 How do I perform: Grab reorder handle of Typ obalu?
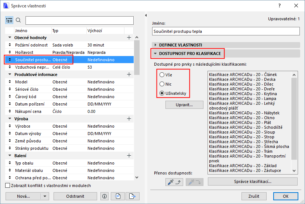pos(10,163)
